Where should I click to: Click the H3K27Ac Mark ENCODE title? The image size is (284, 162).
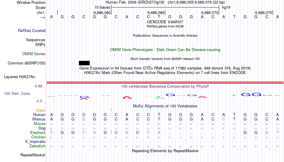165,73
